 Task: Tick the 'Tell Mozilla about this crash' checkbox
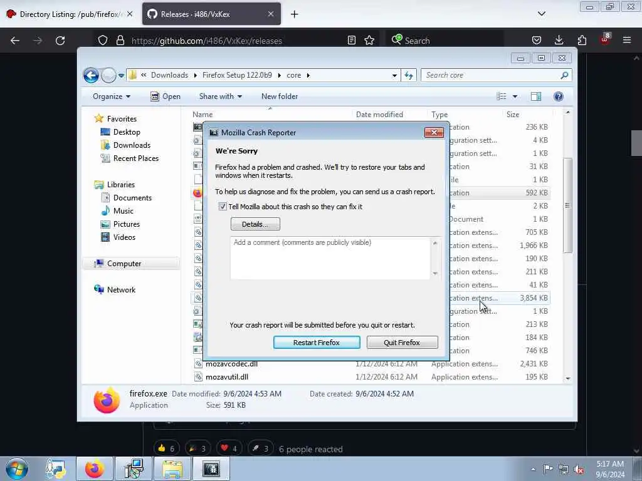[223, 207]
